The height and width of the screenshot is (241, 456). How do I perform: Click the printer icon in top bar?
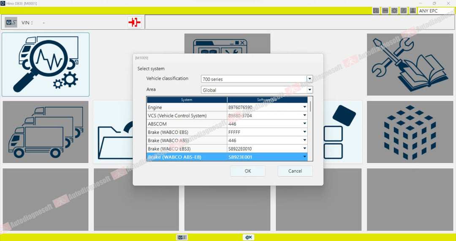click(x=385, y=11)
